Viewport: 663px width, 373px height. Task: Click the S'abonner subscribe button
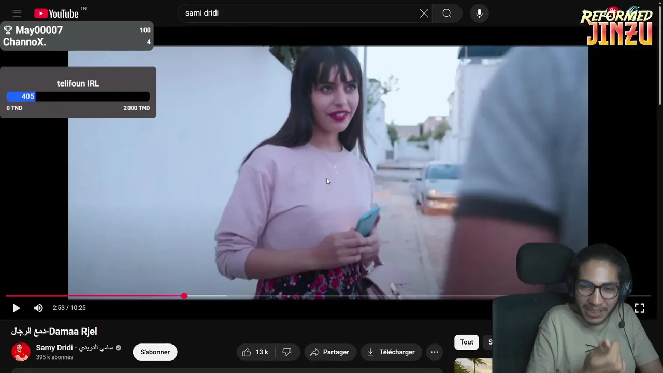pyautogui.click(x=155, y=352)
